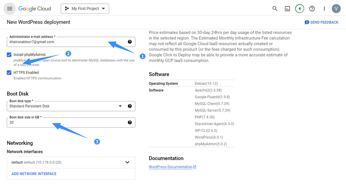This screenshot has width=346, height=189.
Task: Click help icon for boot disk size
Action: pos(130,123)
